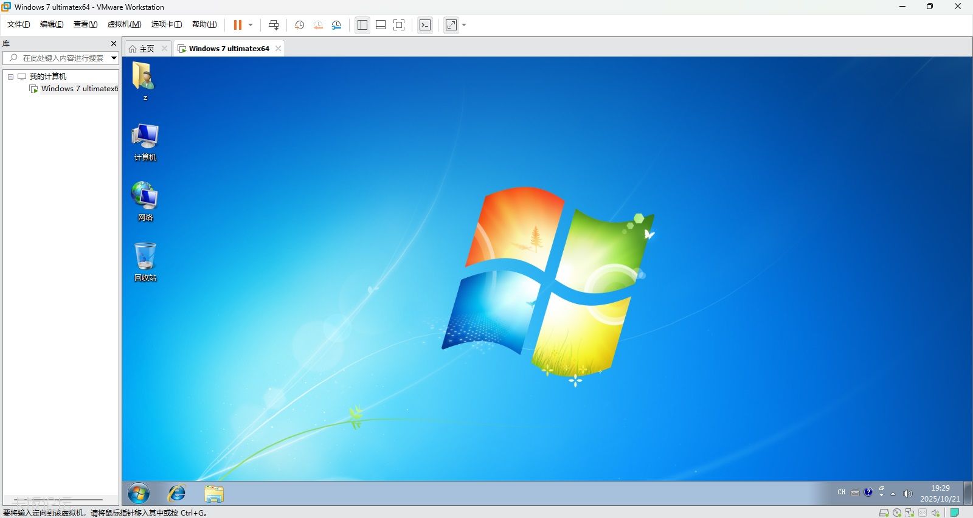This screenshot has height=518, width=973.
Task: Revert the VM to its previous snapshot
Action: coord(318,25)
